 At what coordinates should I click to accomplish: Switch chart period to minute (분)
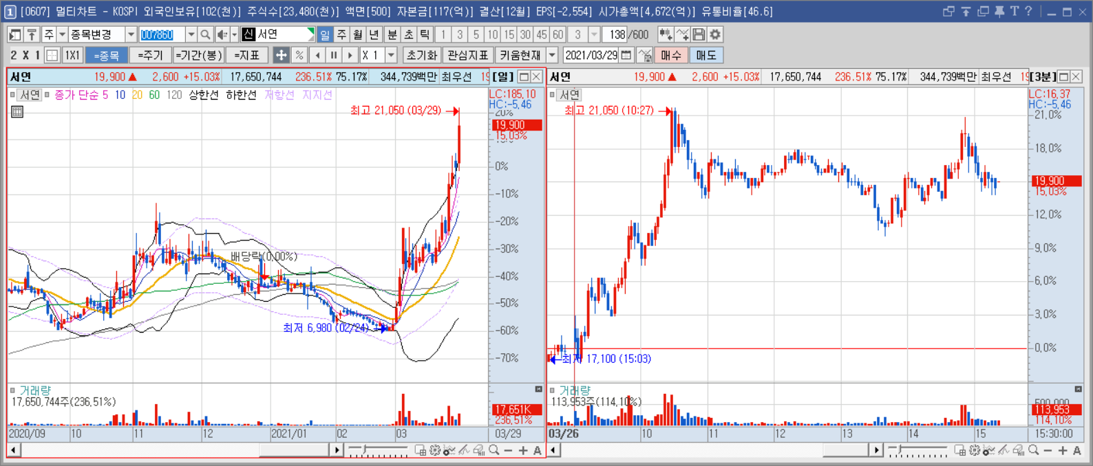pos(392,34)
